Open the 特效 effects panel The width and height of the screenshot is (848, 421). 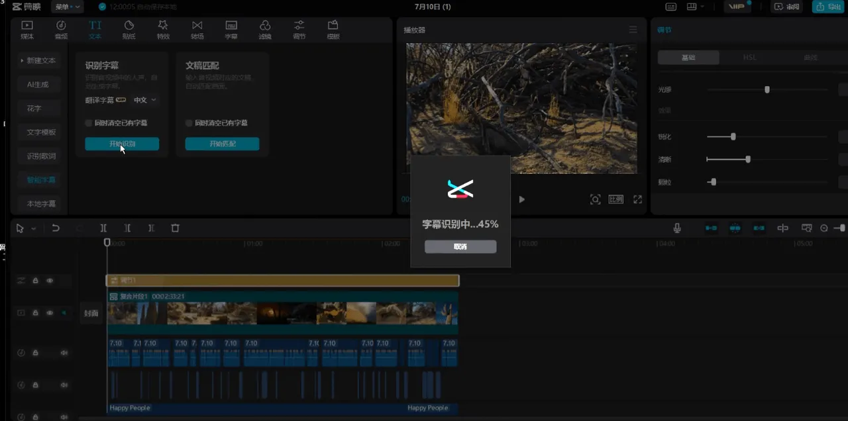point(163,30)
